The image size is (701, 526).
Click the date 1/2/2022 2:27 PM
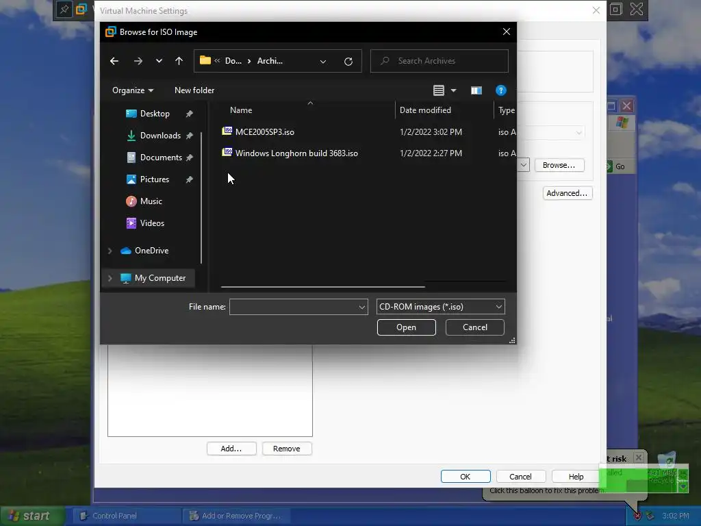click(x=431, y=153)
